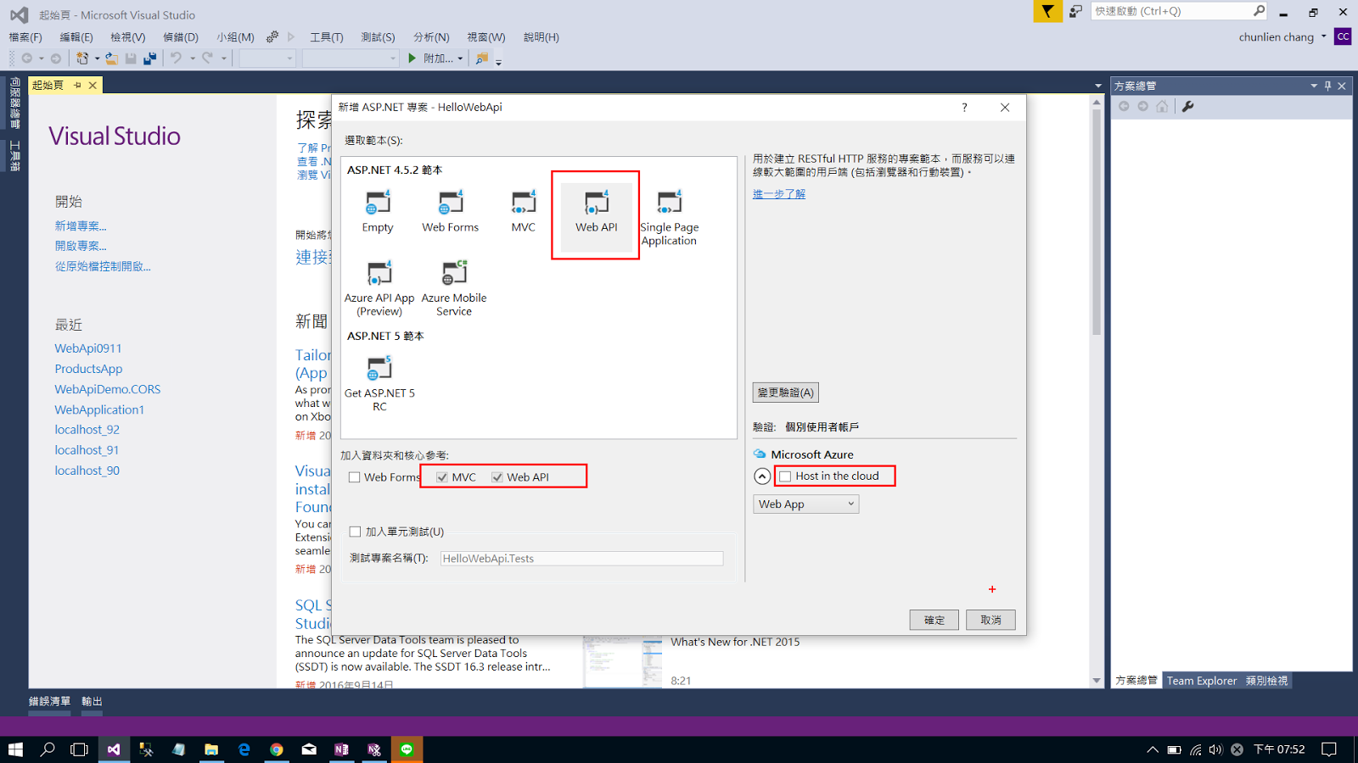This screenshot has height=763, width=1358.
Task: Click the find in files toolbar icon
Action: [482, 58]
